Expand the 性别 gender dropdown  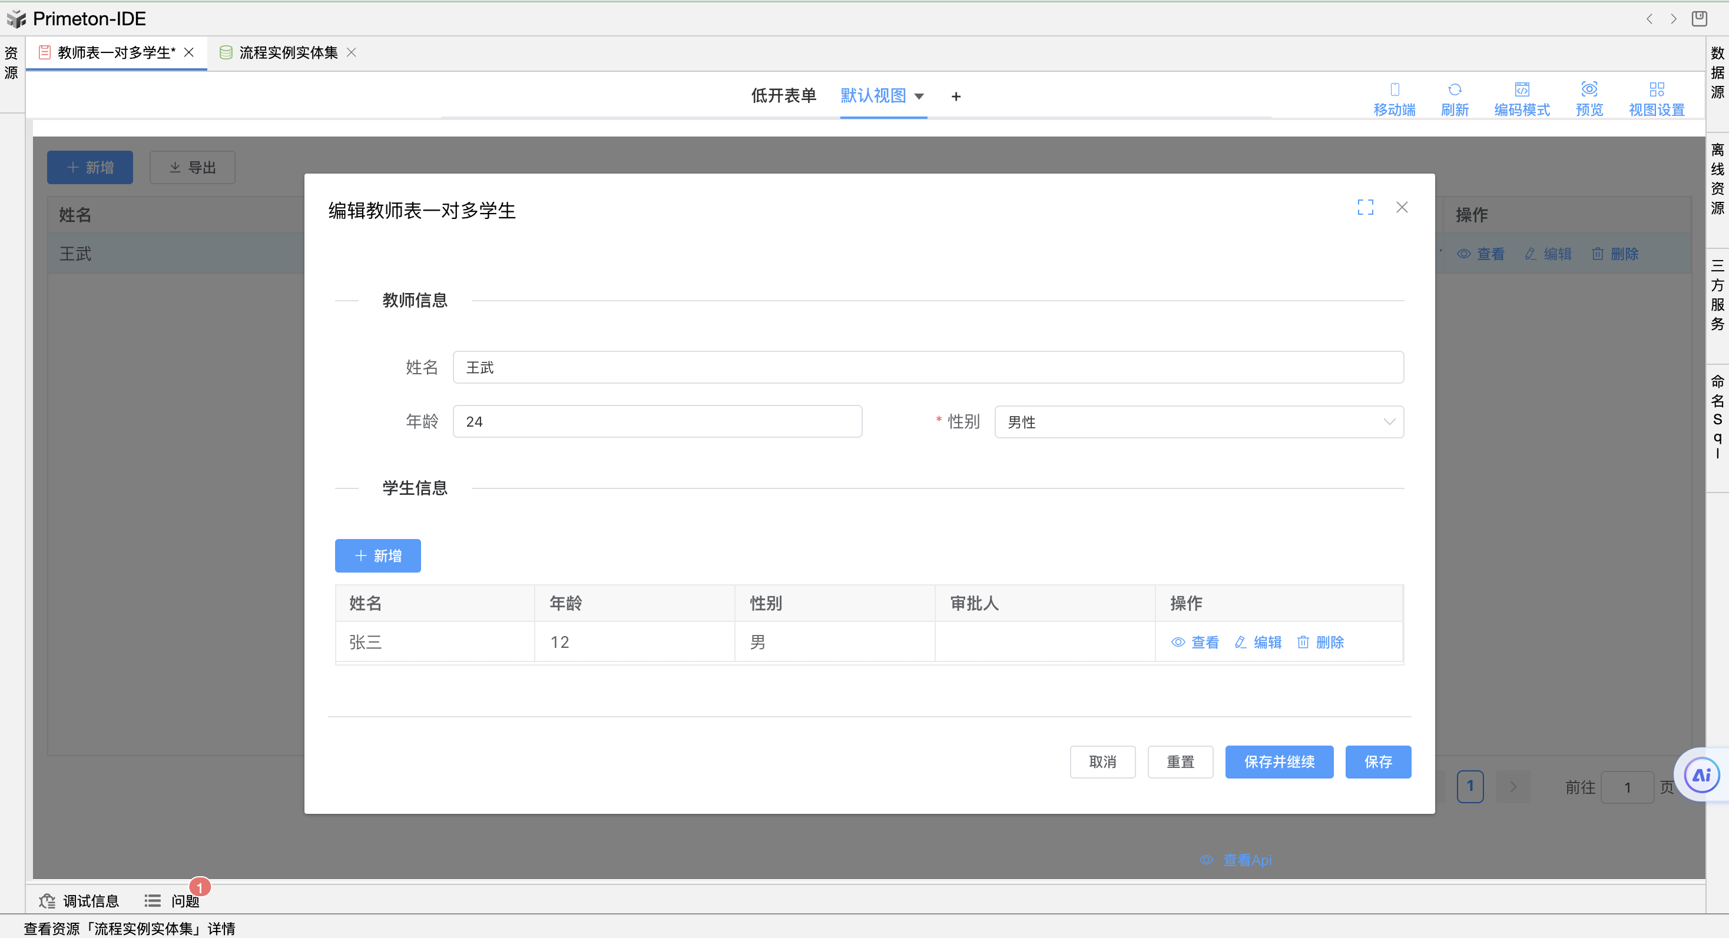pos(1199,422)
